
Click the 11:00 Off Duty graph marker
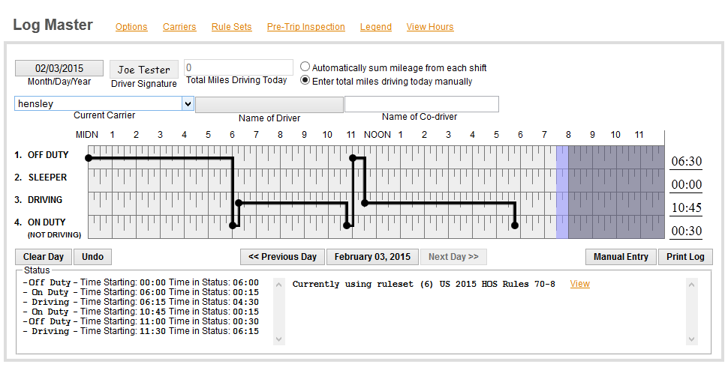[353, 158]
